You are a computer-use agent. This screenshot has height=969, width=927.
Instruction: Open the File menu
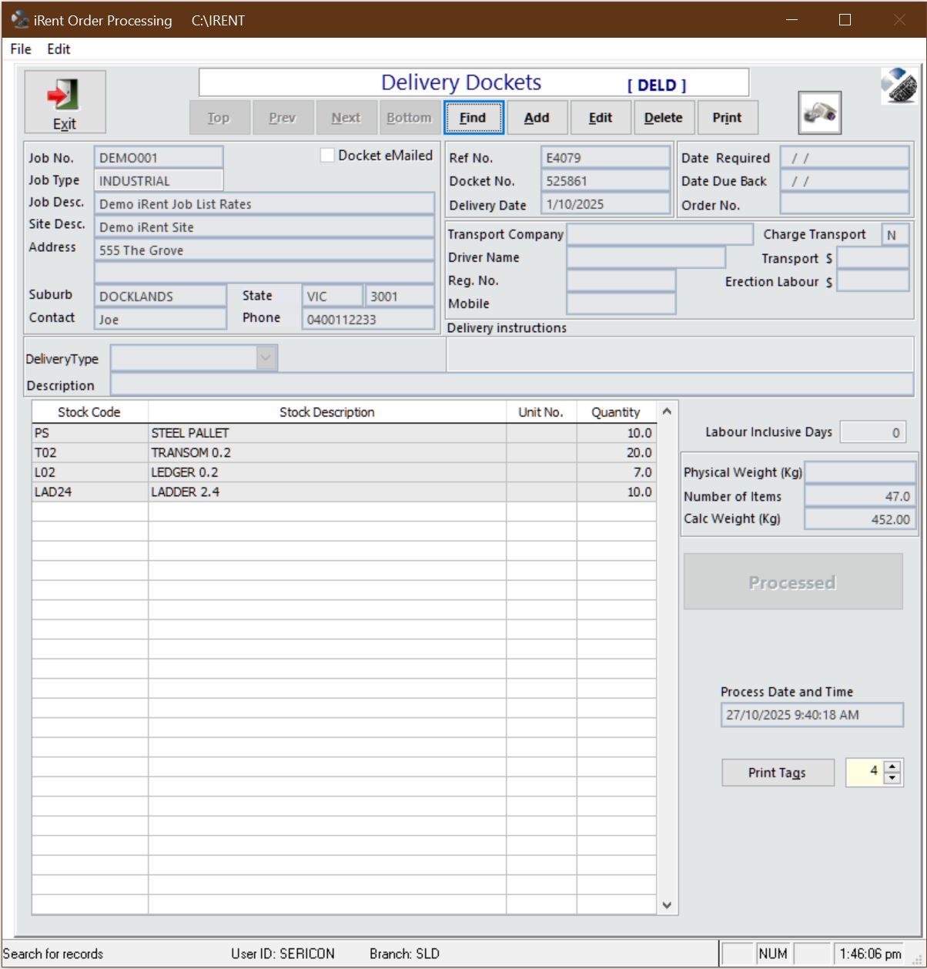[x=21, y=49]
